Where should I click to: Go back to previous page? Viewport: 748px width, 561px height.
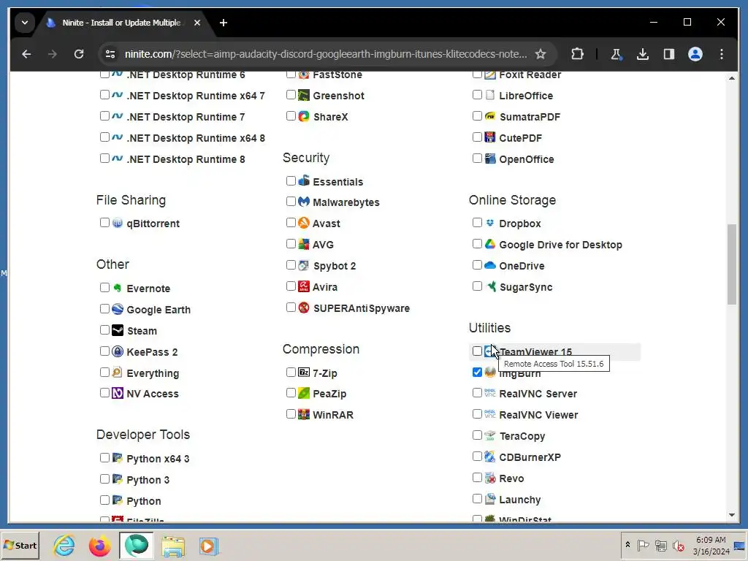pos(26,54)
